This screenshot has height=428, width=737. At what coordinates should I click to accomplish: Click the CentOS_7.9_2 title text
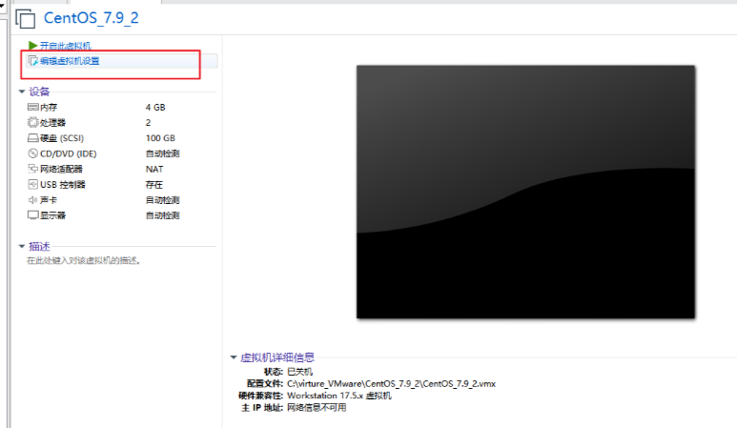point(92,18)
